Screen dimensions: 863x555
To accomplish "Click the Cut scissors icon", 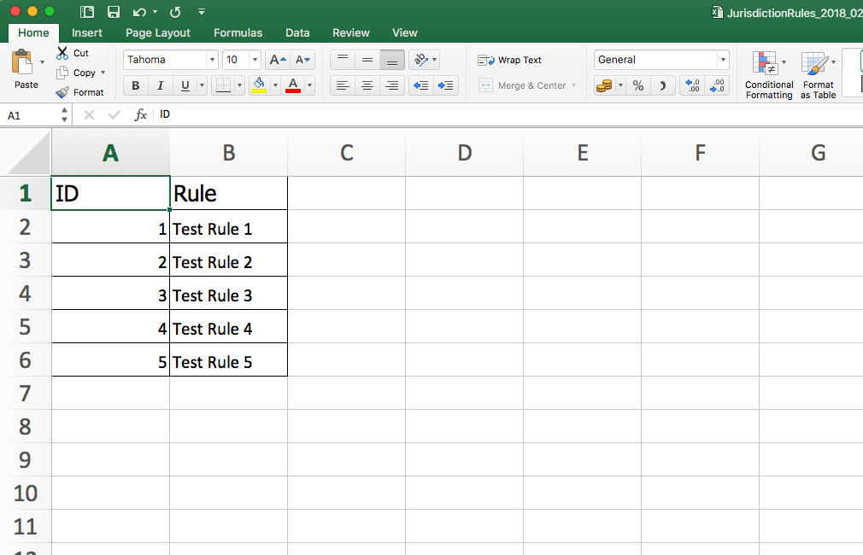I will [62, 53].
